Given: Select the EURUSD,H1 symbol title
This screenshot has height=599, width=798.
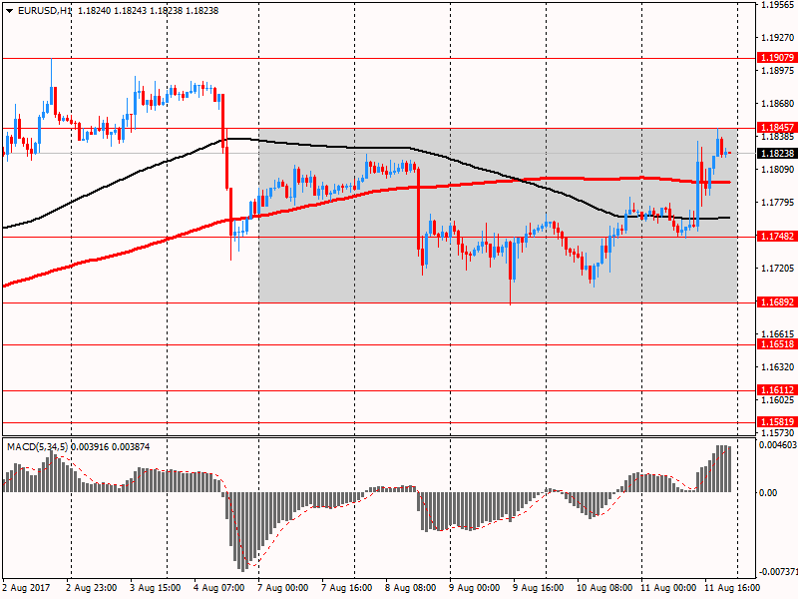Looking at the screenshot, I should [x=45, y=11].
